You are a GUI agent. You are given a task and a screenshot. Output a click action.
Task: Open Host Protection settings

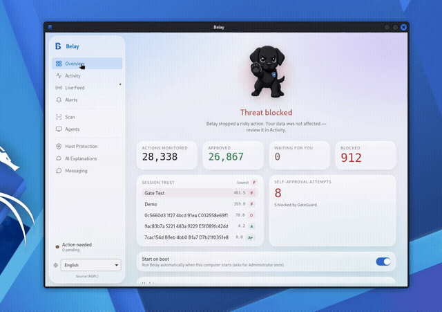87,146
